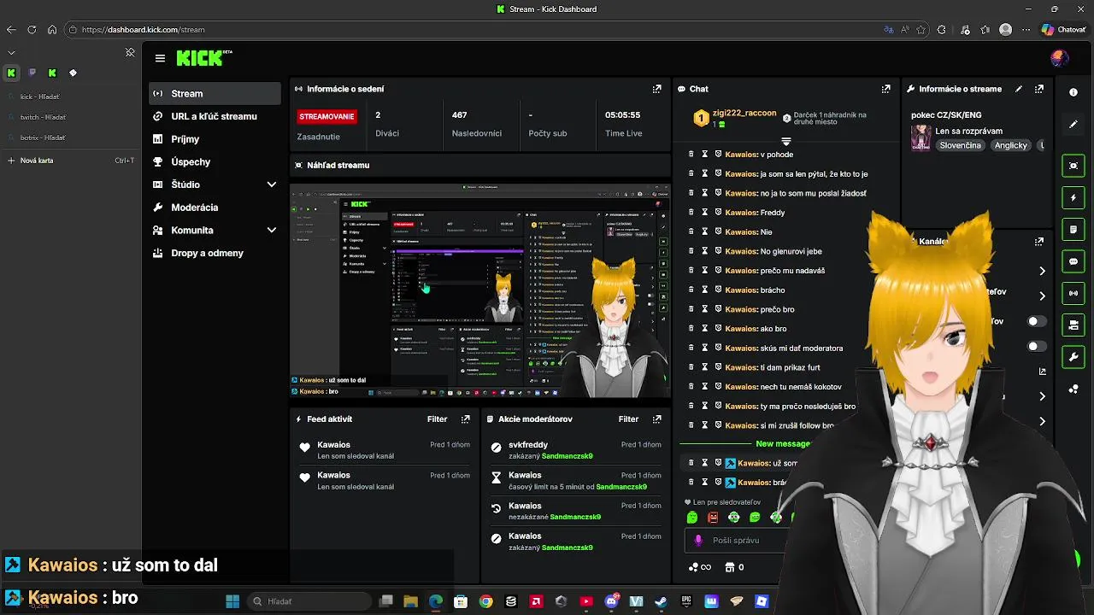The image size is (1094, 615).
Task: Toggle stream preview widget in right toolbar
Action: (1073, 166)
